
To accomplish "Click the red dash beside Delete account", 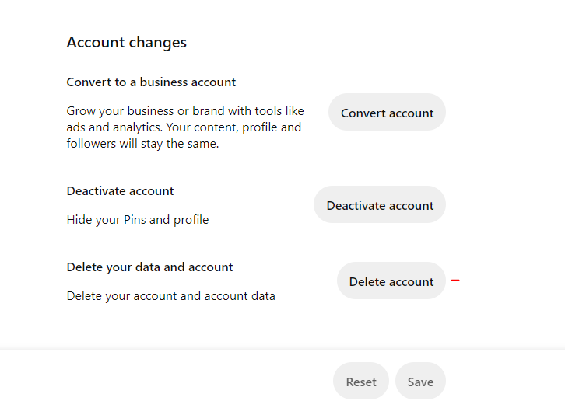I will click(x=455, y=281).
